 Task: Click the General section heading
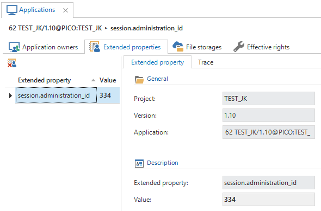[157, 79]
